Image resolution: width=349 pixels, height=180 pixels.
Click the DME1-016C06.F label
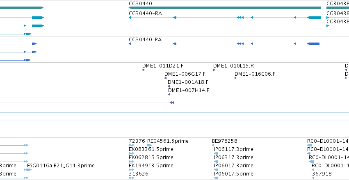point(255,74)
